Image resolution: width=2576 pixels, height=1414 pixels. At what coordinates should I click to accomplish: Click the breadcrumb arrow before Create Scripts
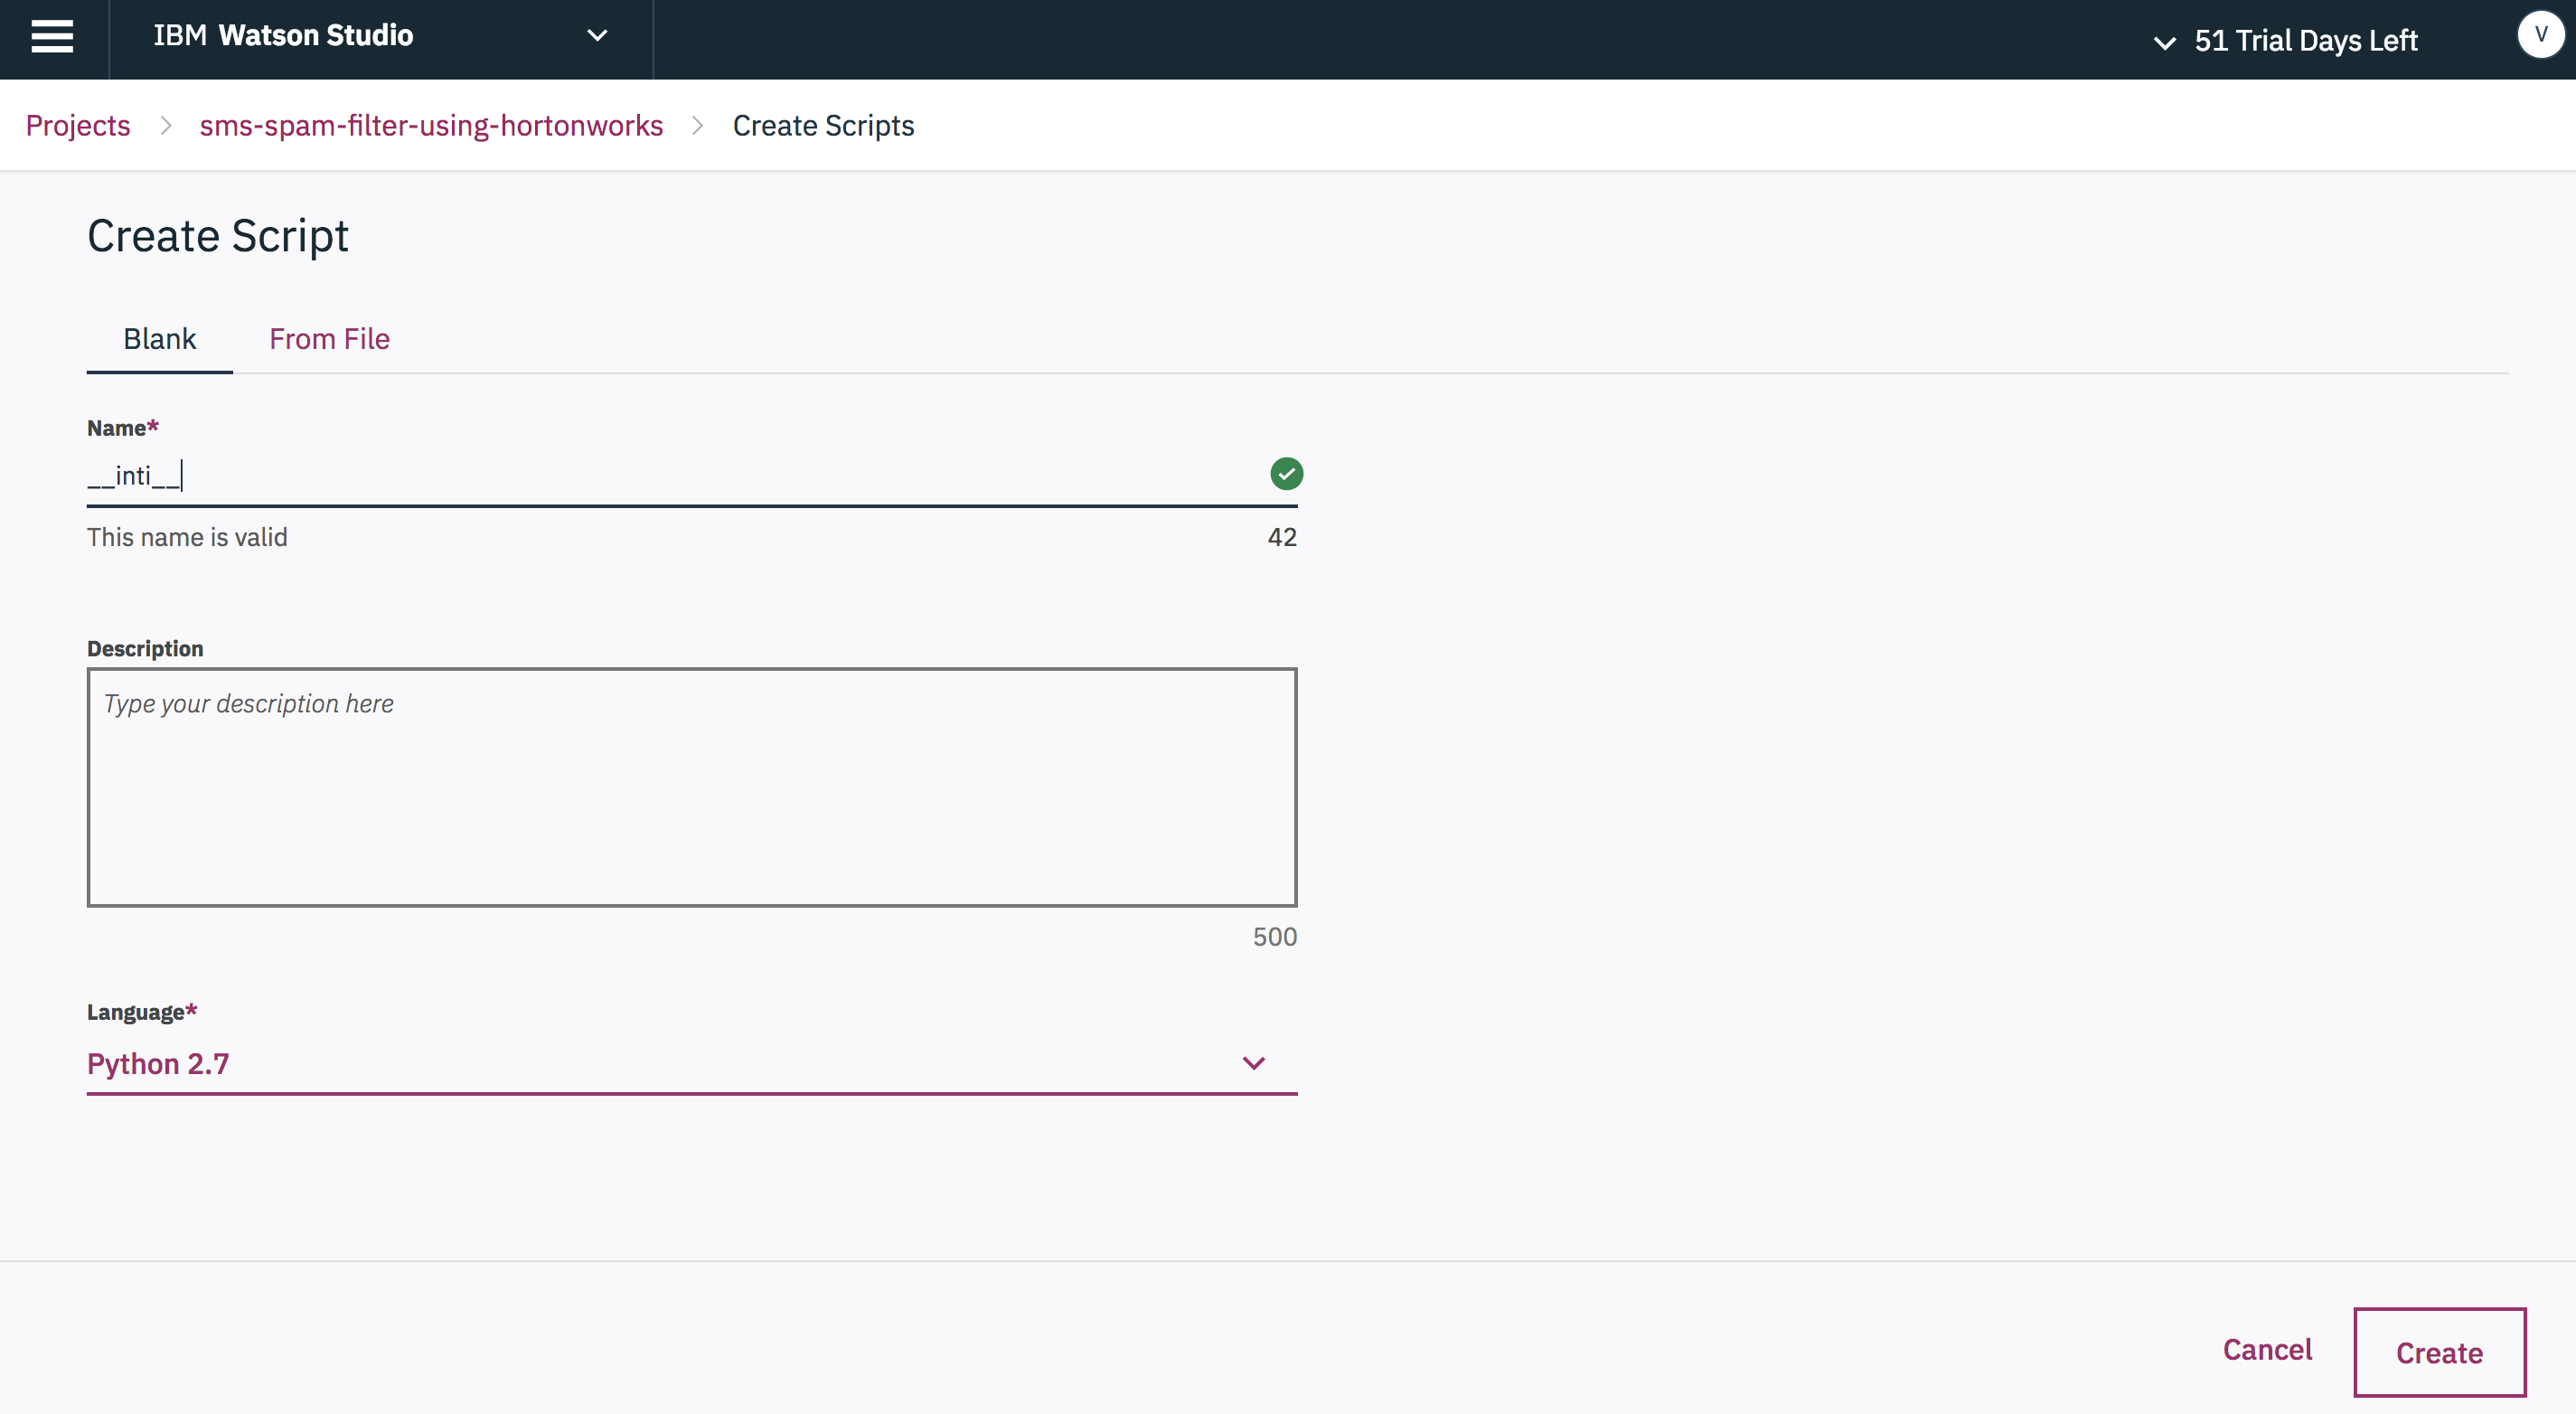point(698,126)
